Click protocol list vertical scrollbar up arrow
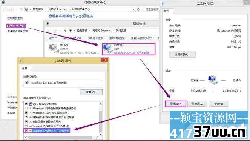 click(x=101, y=104)
